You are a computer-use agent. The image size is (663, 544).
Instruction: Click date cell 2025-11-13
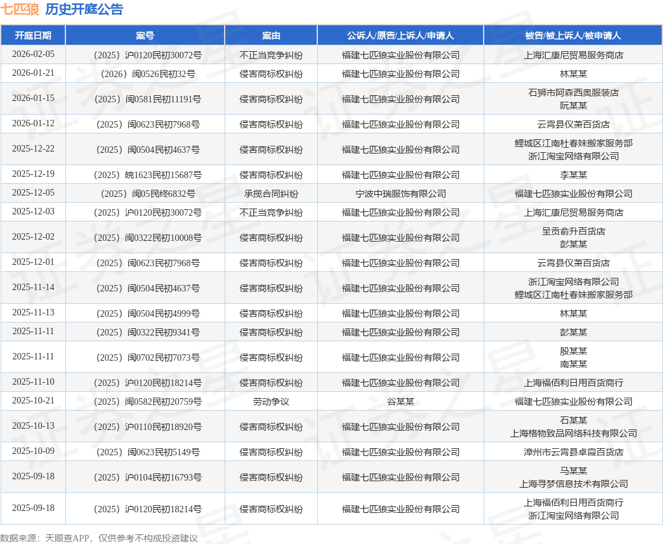pyautogui.click(x=33, y=313)
